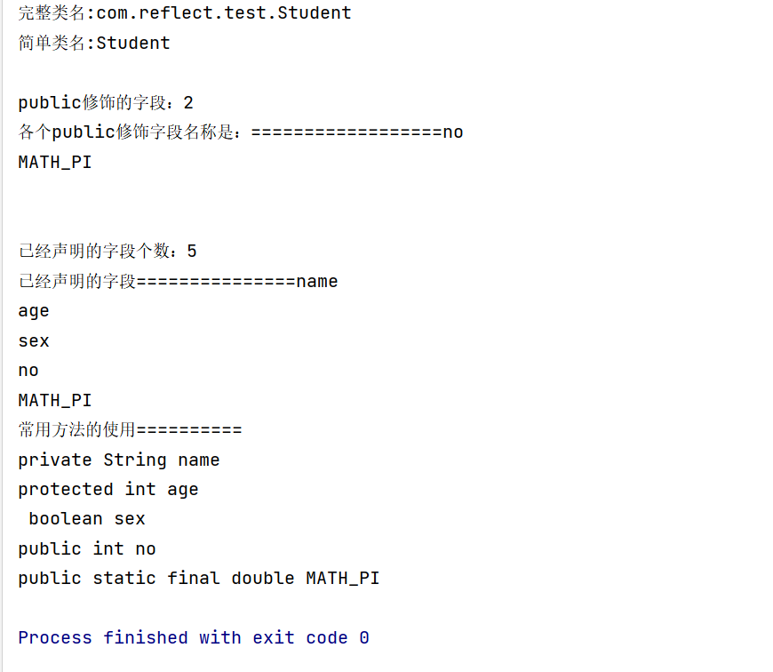The image size is (773, 672).
Task: Click MATH_PI directly above 常用方法的使用 line
Action: (x=55, y=401)
